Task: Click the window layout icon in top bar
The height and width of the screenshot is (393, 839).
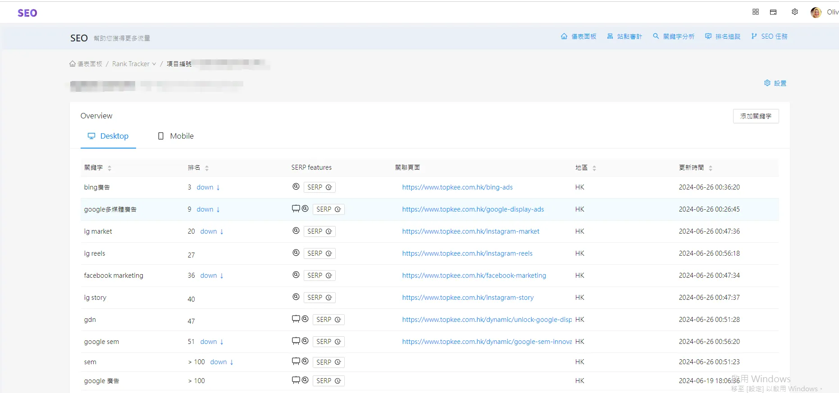Action: pyautogui.click(x=773, y=12)
